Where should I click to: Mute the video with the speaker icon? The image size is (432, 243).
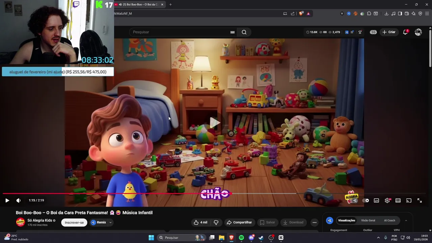[19, 200]
